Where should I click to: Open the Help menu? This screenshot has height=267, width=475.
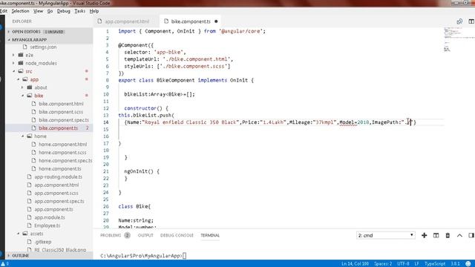pyautogui.click(x=94, y=11)
